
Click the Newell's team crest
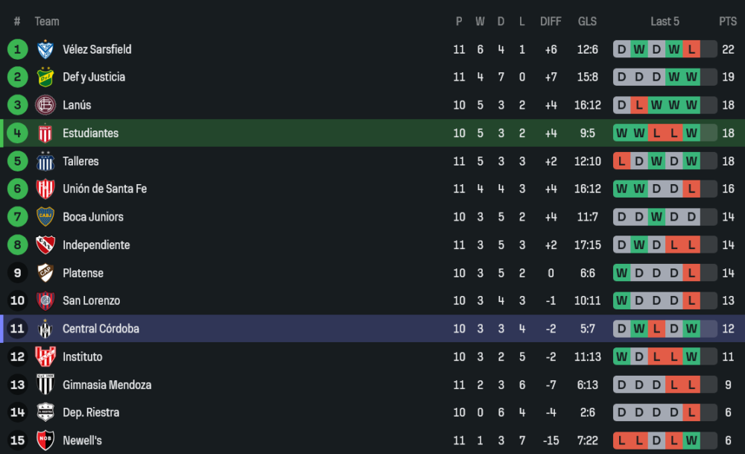point(45,441)
